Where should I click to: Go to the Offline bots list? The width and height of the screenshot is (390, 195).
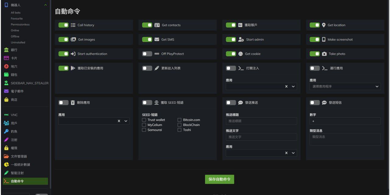click(15, 37)
